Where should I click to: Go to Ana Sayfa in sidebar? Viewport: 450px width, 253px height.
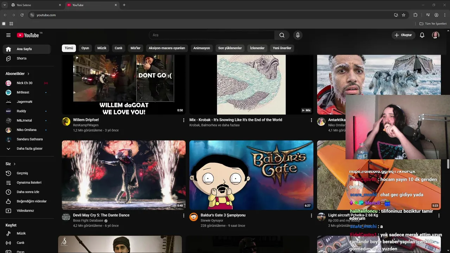pyautogui.click(x=27, y=49)
